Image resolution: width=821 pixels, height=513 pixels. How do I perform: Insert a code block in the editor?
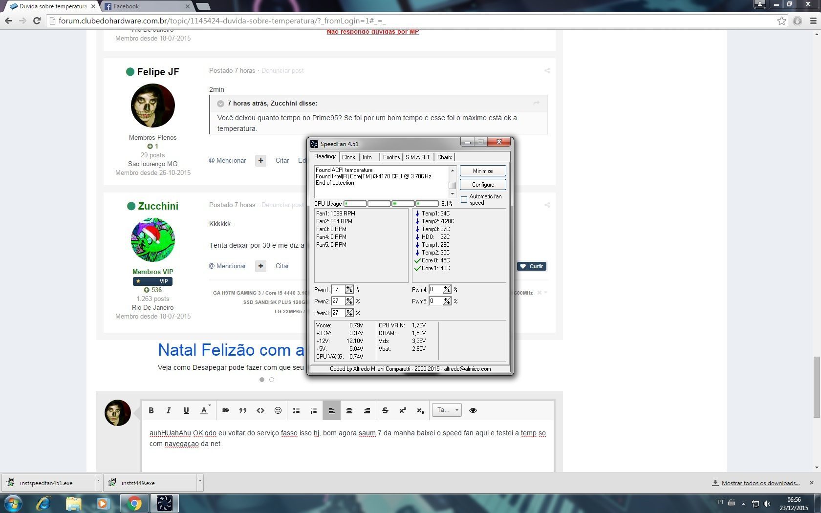pyautogui.click(x=260, y=410)
